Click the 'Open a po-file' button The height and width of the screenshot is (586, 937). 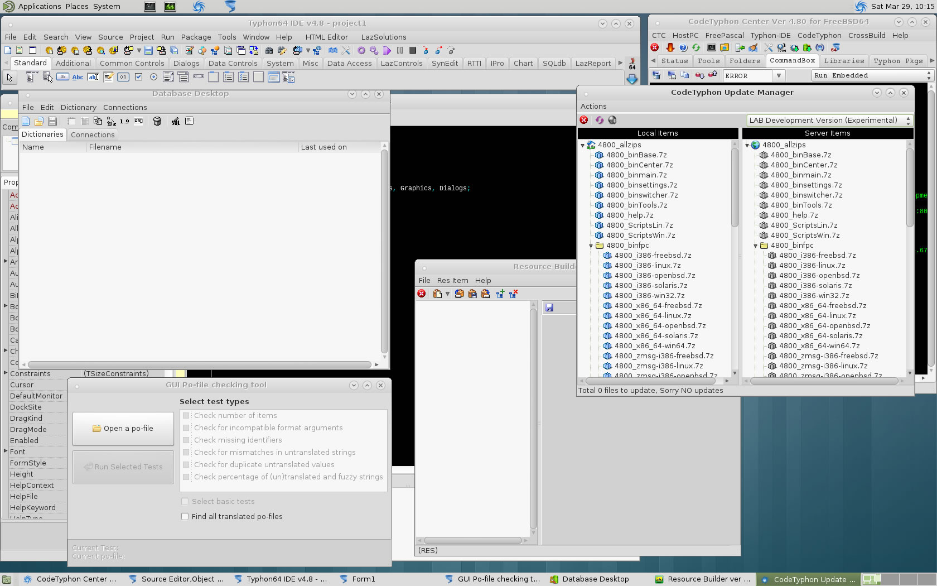[x=123, y=429]
